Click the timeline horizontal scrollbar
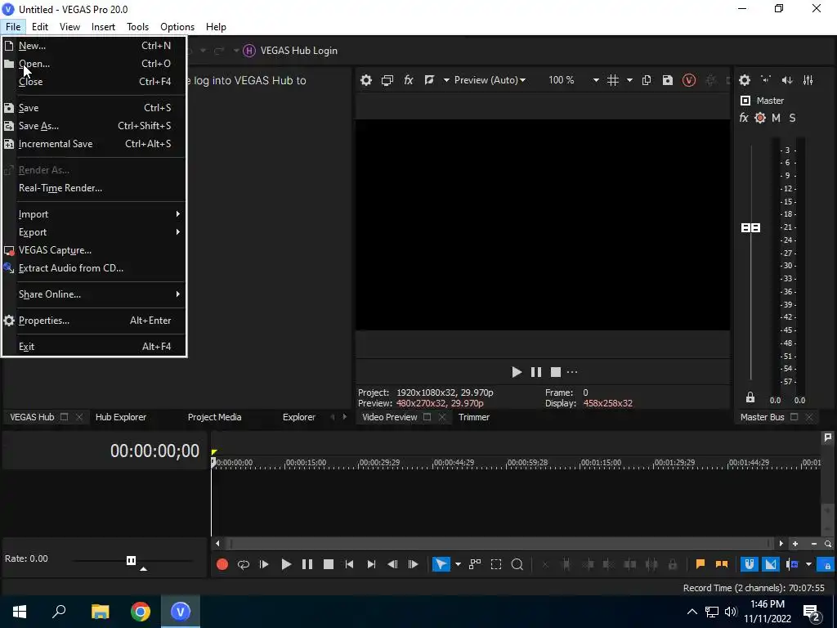The height and width of the screenshot is (628, 837). click(x=501, y=544)
